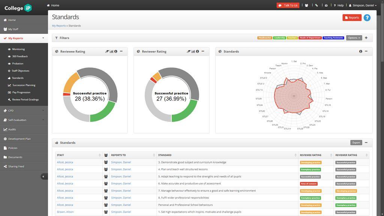
Task: Toggle the Headteacher filter tag
Action: [x=264, y=38]
